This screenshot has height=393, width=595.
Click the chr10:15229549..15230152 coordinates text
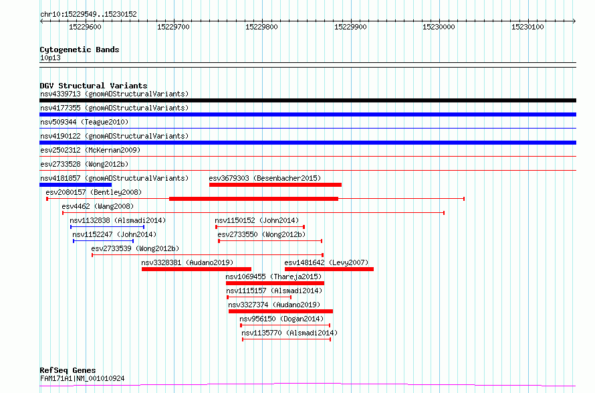point(88,14)
